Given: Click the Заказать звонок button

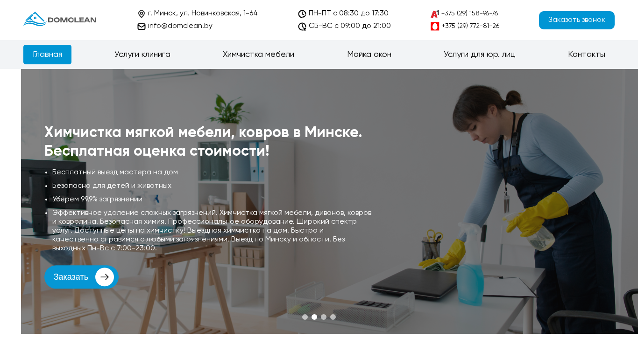Looking at the screenshot, I should point(577,20).
